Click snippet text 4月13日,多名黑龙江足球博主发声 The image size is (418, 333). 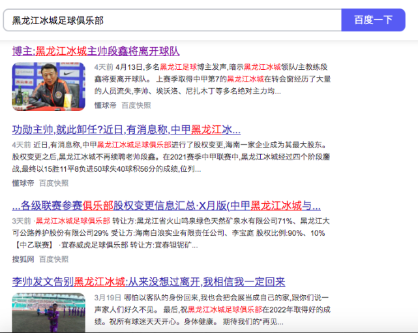(172, 67)
